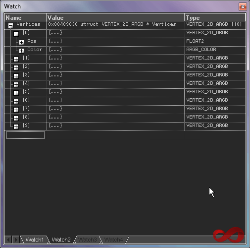This screenshot has height=248, width=250.
Task: Select the Vertices value cell
Action: tap(115, 25)
